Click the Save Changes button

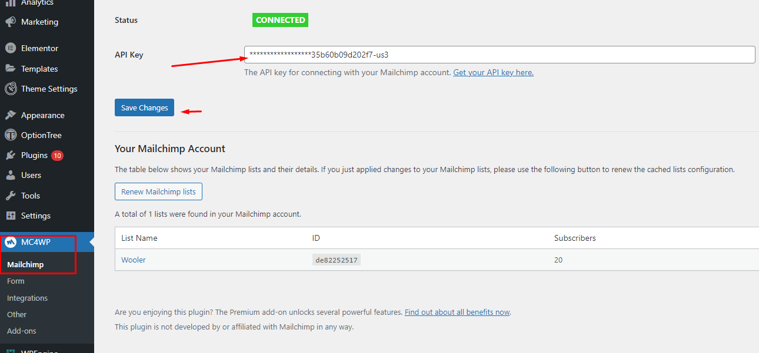tap(144, 107)
